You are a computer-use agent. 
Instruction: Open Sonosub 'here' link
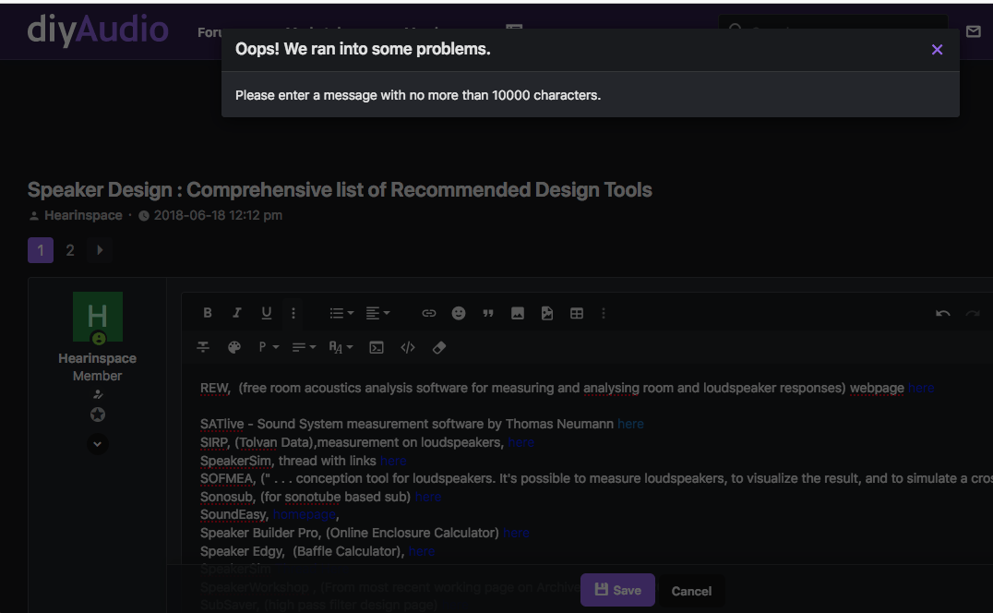tap(428, 497)
